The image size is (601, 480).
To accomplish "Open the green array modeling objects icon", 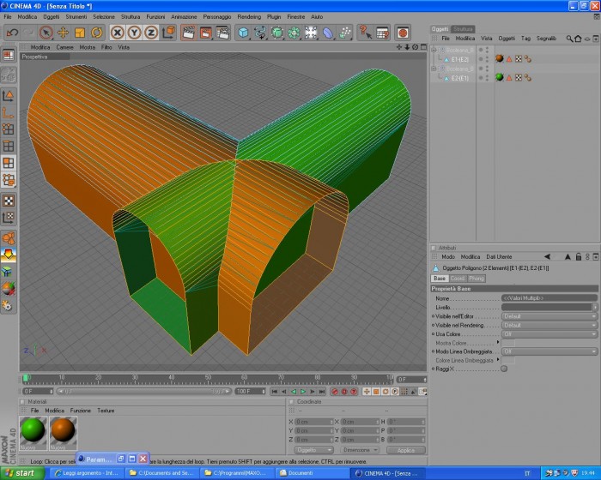I will 294,33.
